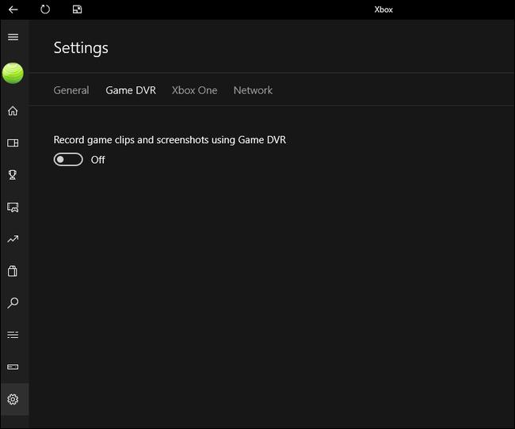
Task: Go back using the back arrow
Action: 13,9
